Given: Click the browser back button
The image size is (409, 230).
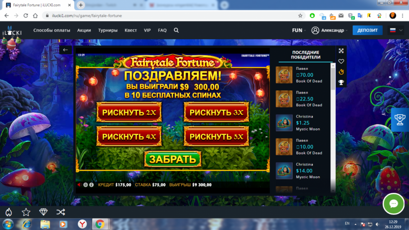Looking at the screenshot, I should [x=7, y=16].
